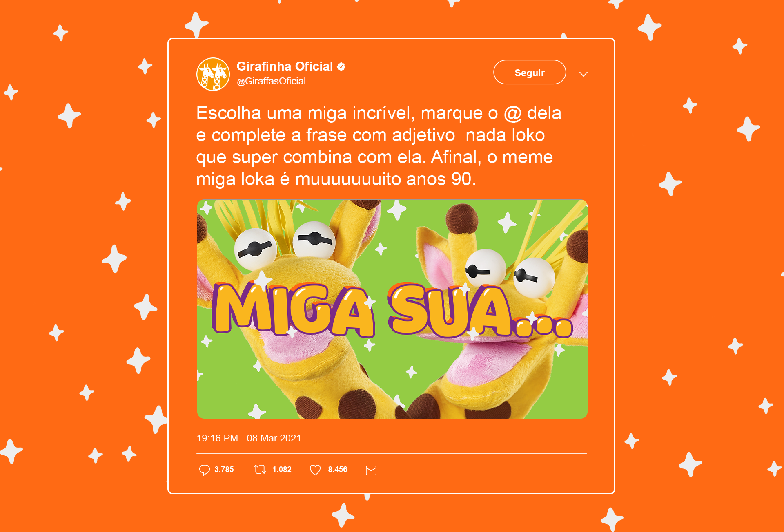Click the reply speech bubble icon
784x532 pixels.
pos(204,470)
